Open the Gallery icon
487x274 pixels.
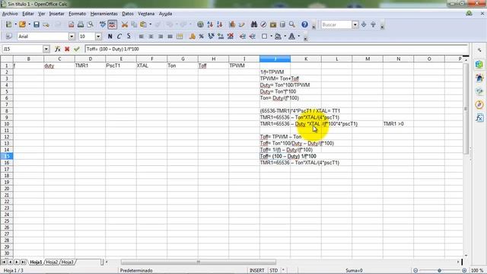click(x=273, y=24)
